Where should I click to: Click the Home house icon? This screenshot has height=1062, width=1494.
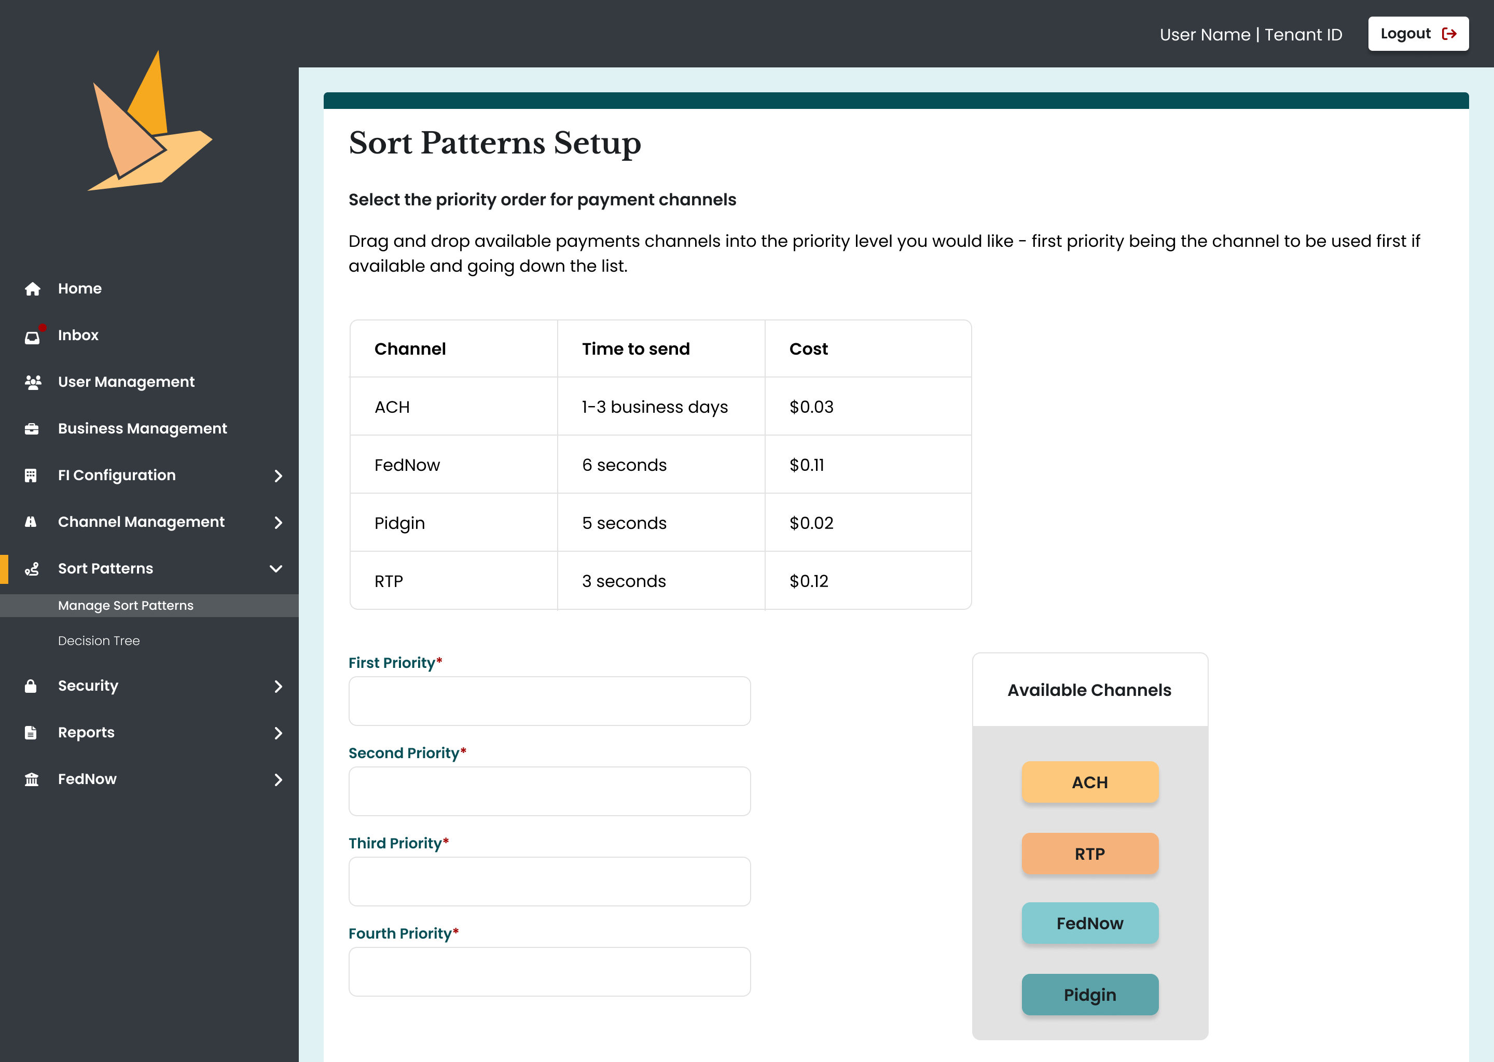32,288
